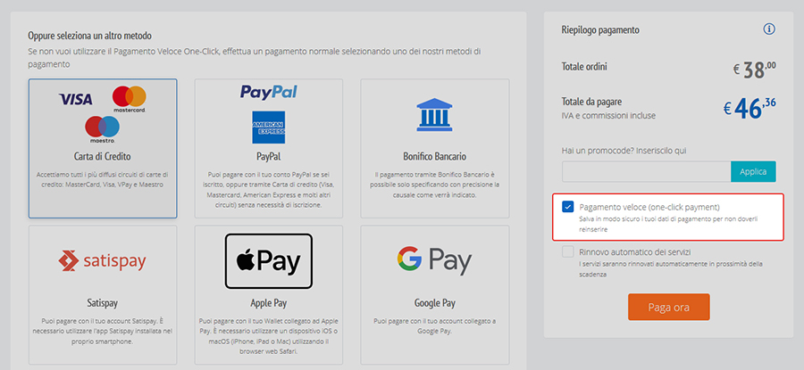
Task: Click the Totale da pagare label
Action: [x=591, y=102]
